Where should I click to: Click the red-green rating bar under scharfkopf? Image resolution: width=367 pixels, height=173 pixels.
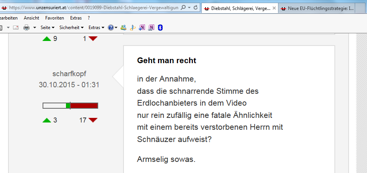(70, 106)
